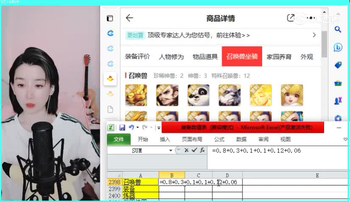Switch to 外观 tab
Viewport: 350px width, 202px height.
[x=307, y=57]
